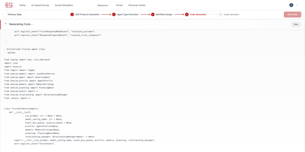Click the class Trustee line in code
Image resolution: width=305 pixels, height=152 pixels.
(x=21, y=109)
